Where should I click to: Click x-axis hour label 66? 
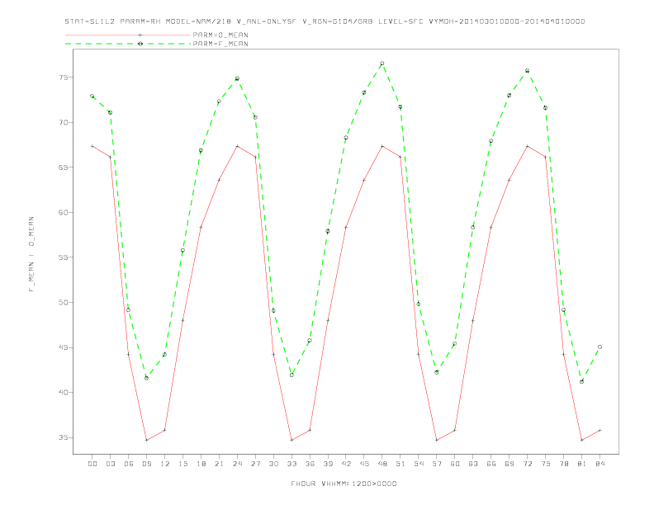tap(491, 464)
